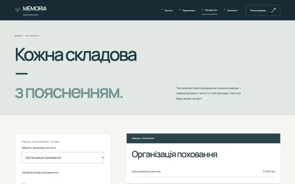Select the 'Про вартість' nav item

coord(209,10)
